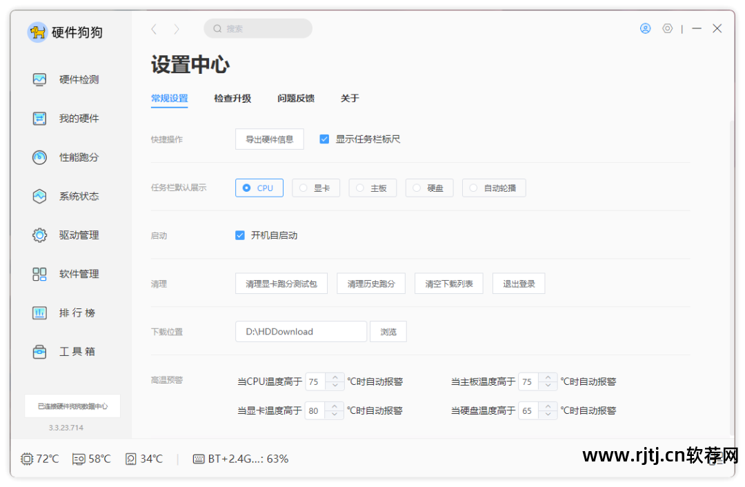Click the 导出硬件信息 export button
The width and height of the screenshot is (745, 487).
[x=269, y=139]
